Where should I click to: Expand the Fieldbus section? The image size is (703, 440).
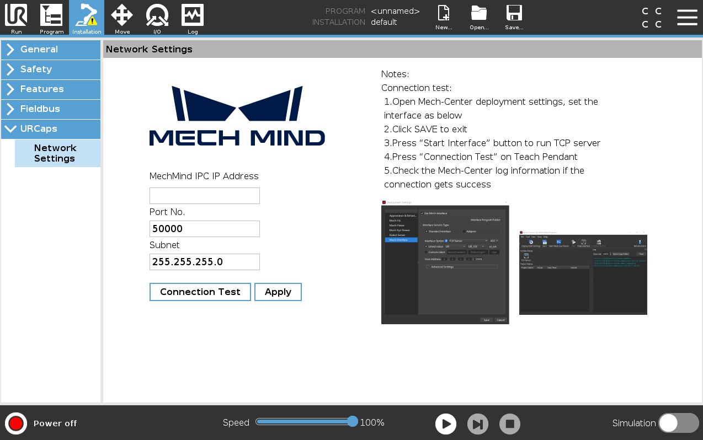click(x=51, y=109)
